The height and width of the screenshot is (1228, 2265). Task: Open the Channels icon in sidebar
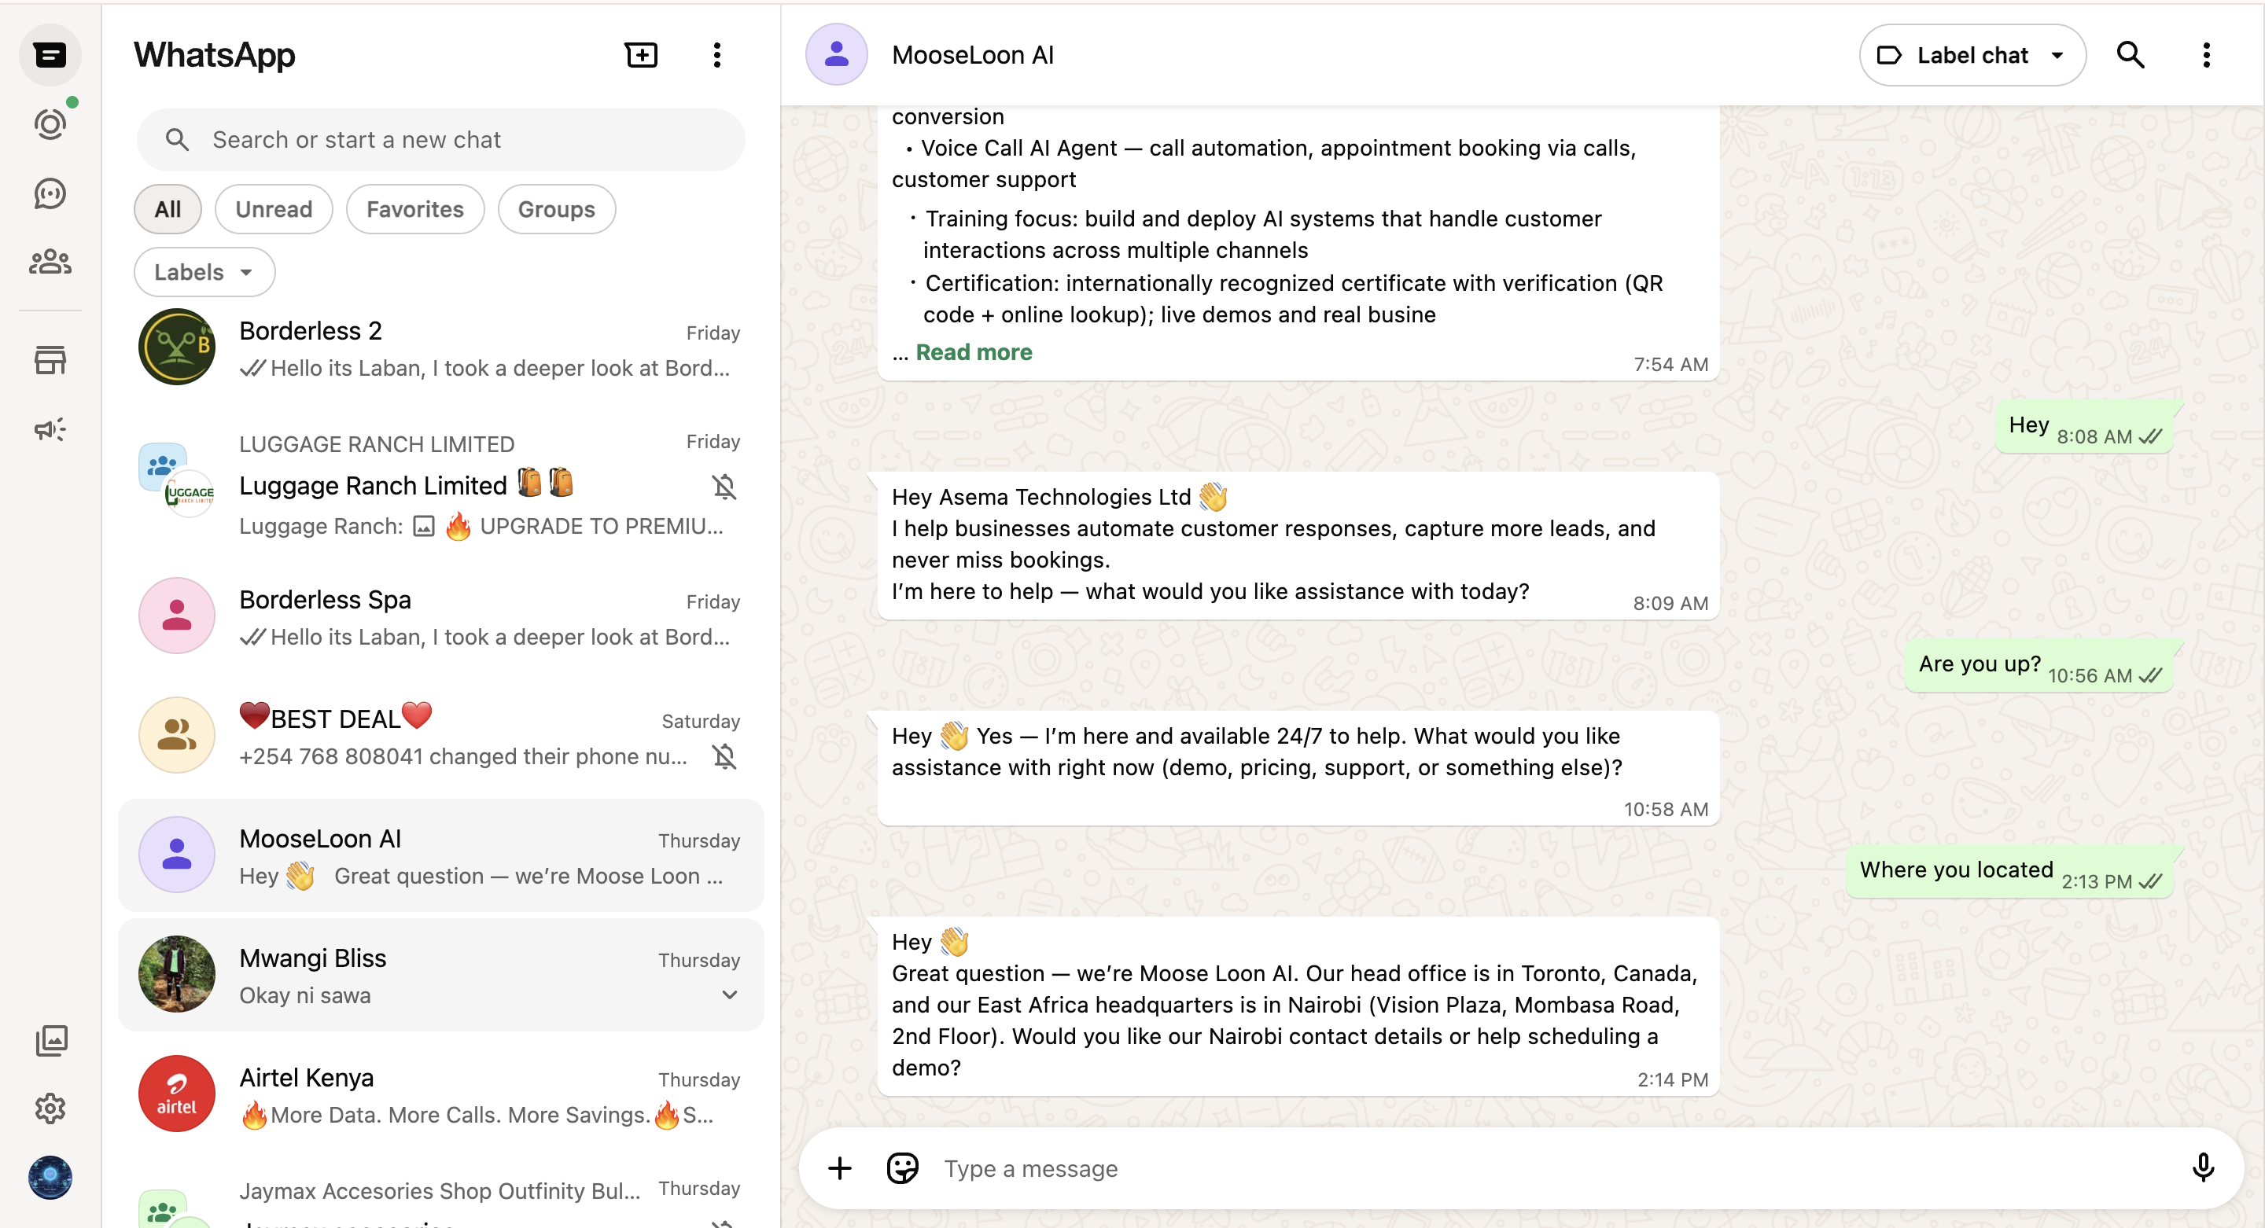point(50,193)
